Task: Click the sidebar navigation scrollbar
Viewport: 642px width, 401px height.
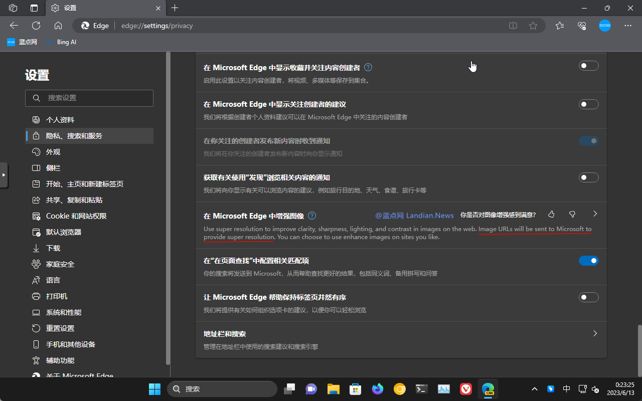Action: click(168, 208)
